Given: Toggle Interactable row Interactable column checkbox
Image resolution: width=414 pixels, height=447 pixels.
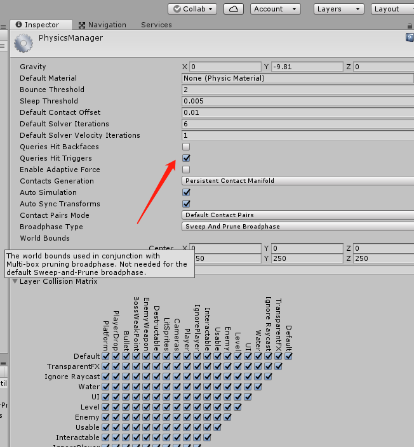Looking at the screenshot, I should pos(207,437).
